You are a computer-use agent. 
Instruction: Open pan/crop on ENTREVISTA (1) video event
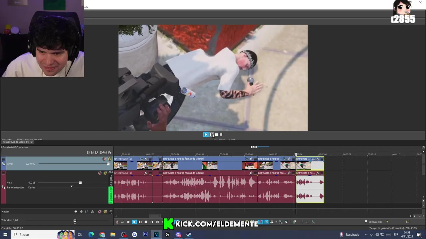141,159
